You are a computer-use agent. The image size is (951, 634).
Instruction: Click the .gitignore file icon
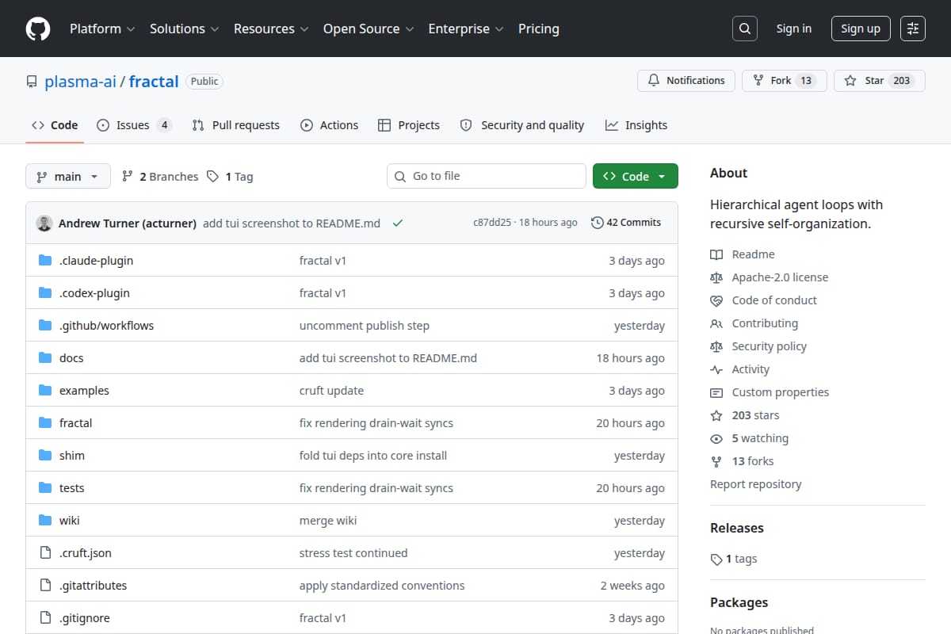[x=45, y=618]
